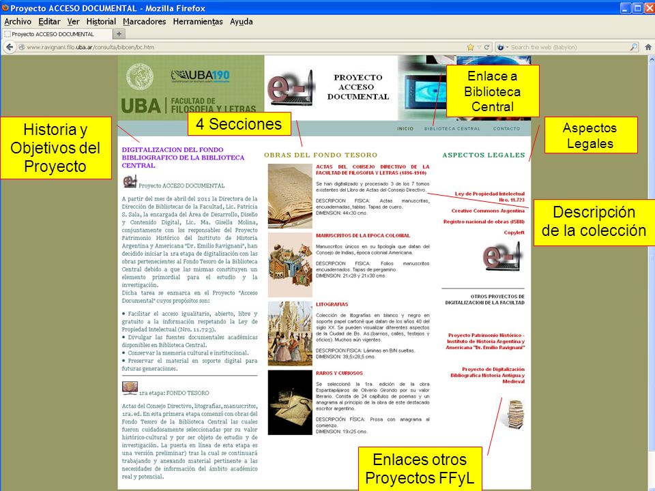Open Manuscritos de la Epoca Colonial link
The image size is (655, 491).
point(363,235)
